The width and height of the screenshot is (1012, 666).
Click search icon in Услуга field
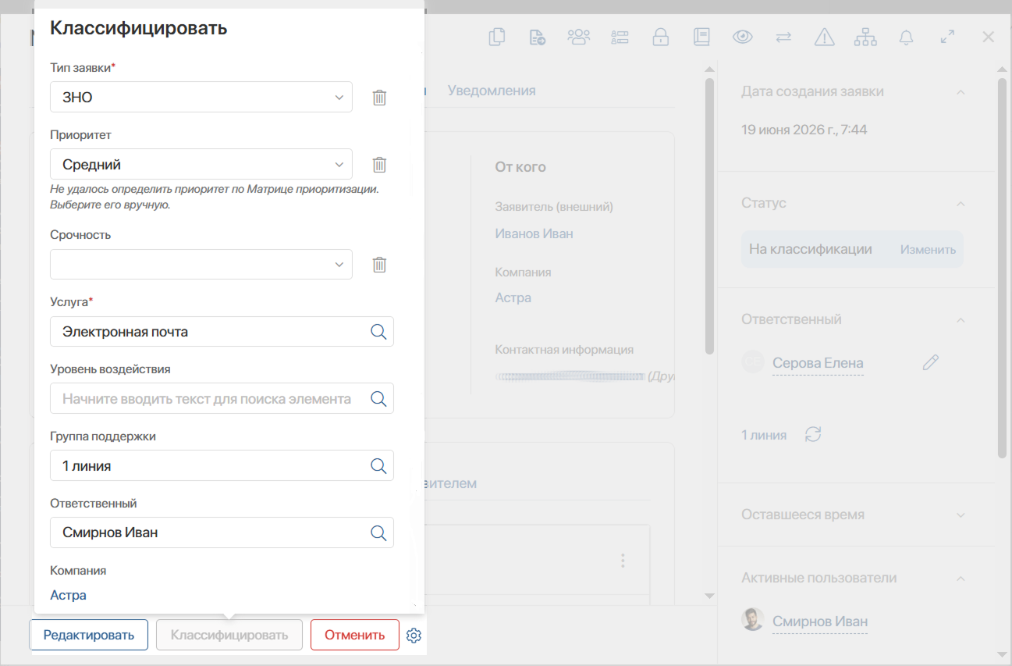(x=378, y=332)
